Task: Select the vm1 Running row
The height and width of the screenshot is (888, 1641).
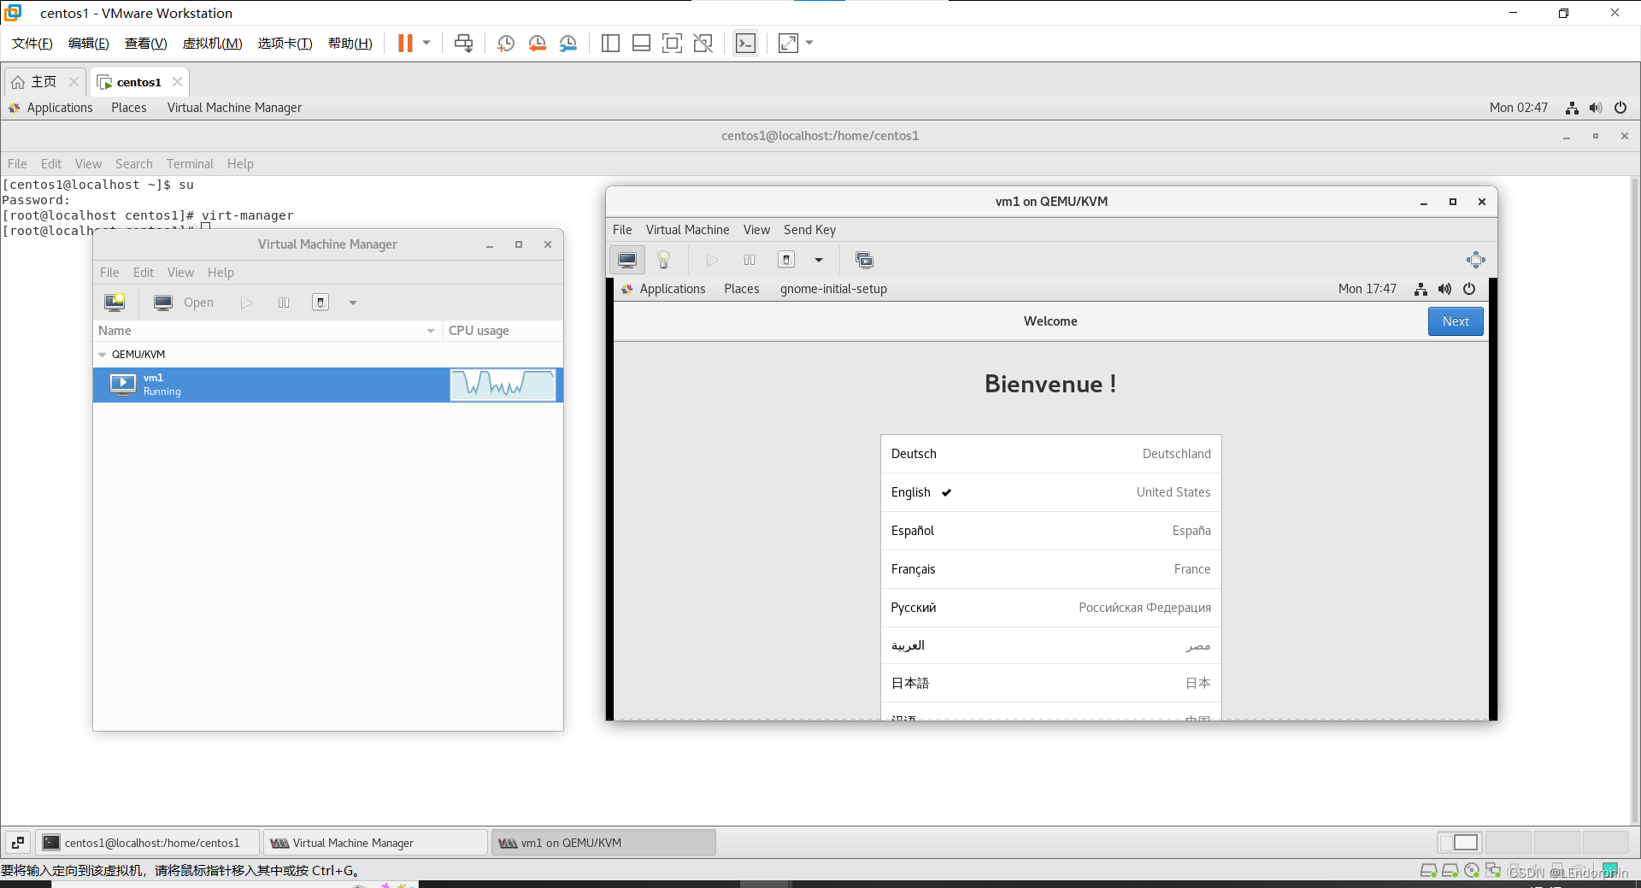Action: (328, 385)
